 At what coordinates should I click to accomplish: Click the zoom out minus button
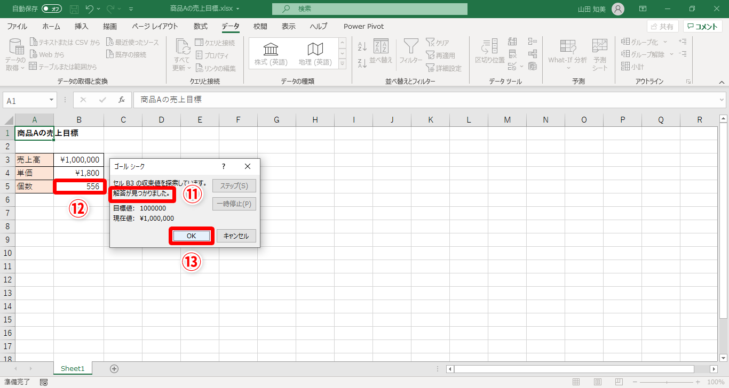tap(635, 382)
